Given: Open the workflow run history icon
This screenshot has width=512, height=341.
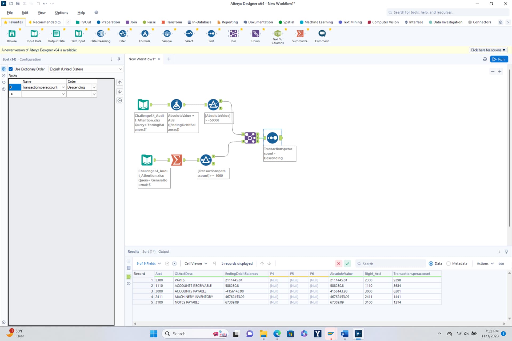Looking at the screenshot, I should [485, 59].
